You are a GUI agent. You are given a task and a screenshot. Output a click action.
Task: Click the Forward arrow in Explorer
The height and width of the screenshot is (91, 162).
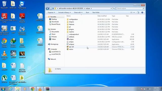51,8
